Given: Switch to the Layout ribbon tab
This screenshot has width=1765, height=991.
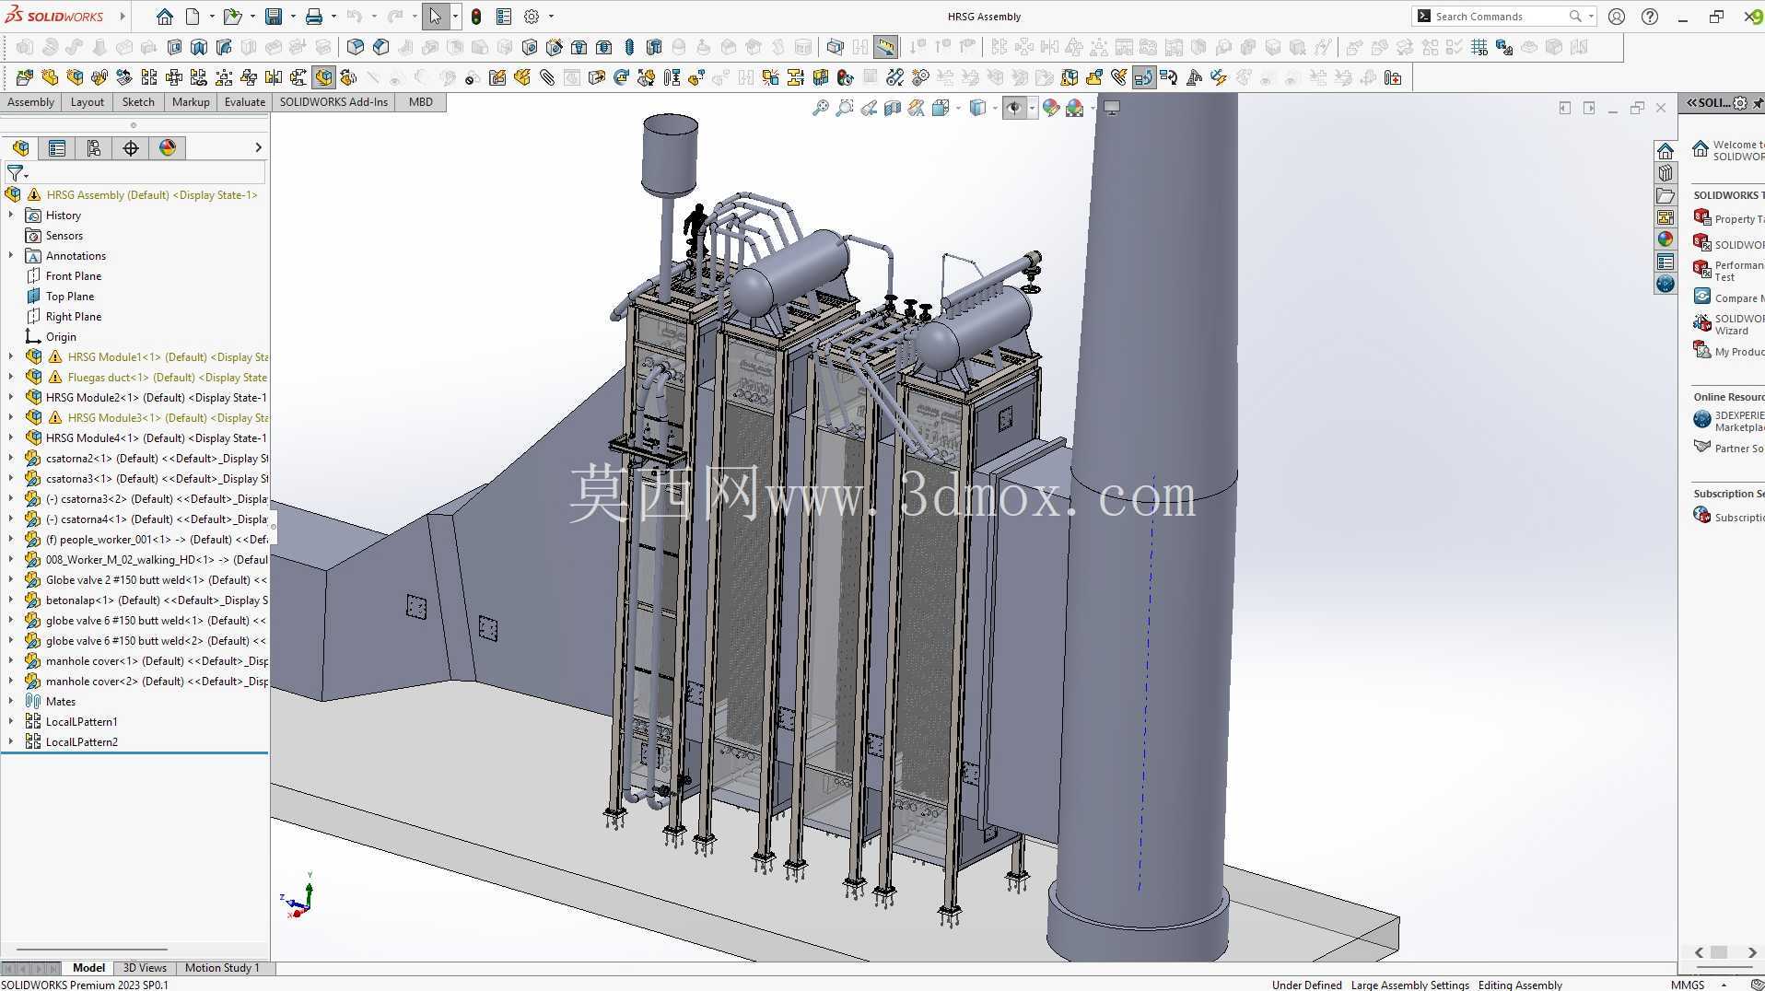Looking at the screenshot, I should click(88, 102).
